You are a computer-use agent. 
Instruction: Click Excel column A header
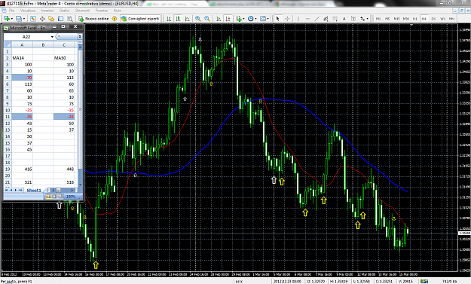click(x=22, y=45)
